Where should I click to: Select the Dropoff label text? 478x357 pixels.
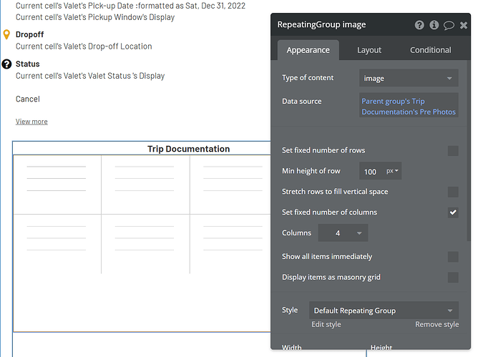pos(29,34)
